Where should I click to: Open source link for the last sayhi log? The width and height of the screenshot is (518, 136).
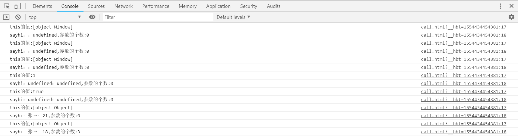click(464, 132)
